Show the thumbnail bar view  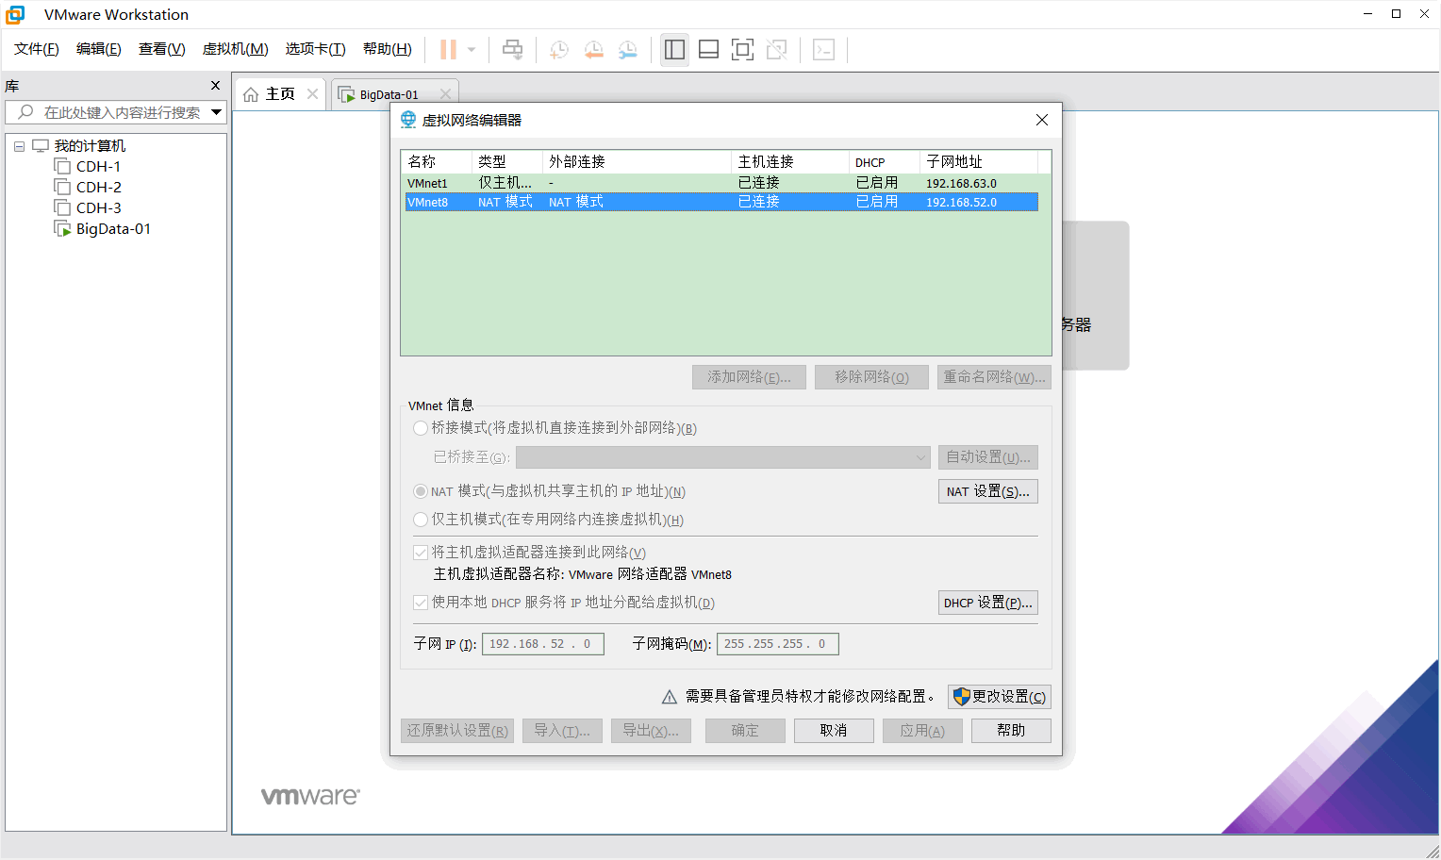(708, 49)
